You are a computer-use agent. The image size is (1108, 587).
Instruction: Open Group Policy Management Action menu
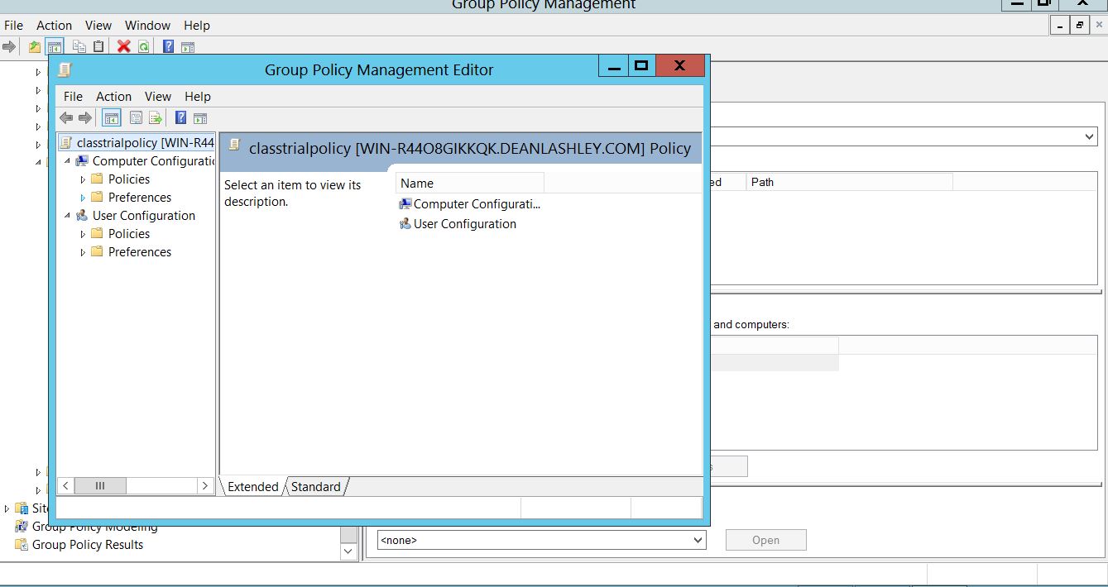tap(54, 26)
